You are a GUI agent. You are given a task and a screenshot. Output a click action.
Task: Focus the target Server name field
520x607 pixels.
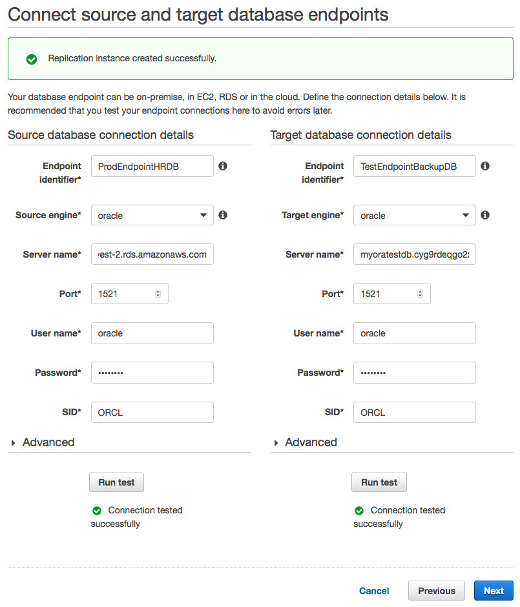(x=415, y=254)
